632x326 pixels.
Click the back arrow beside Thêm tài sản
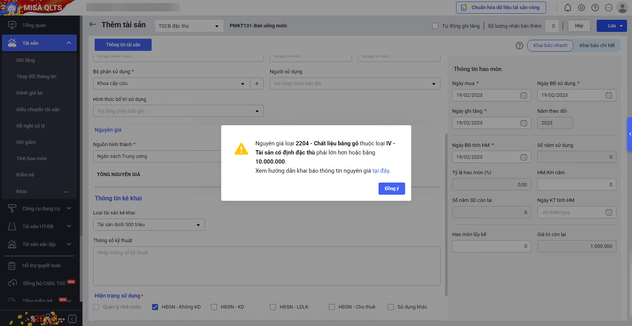[92, 25]
